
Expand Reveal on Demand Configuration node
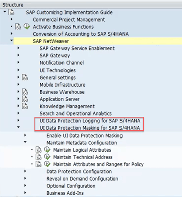(25, 178)
